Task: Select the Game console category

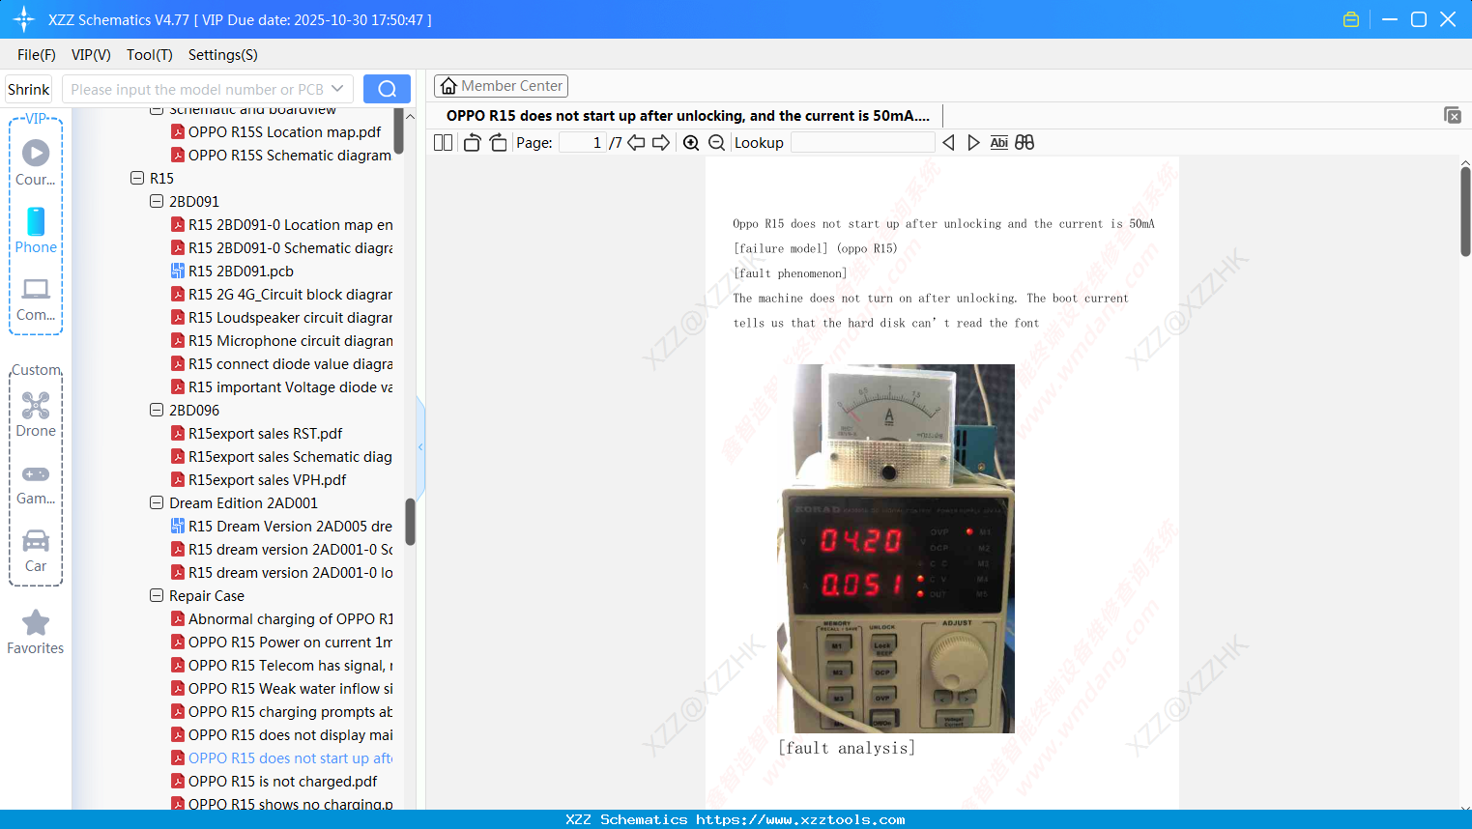Action: point(36,483)
